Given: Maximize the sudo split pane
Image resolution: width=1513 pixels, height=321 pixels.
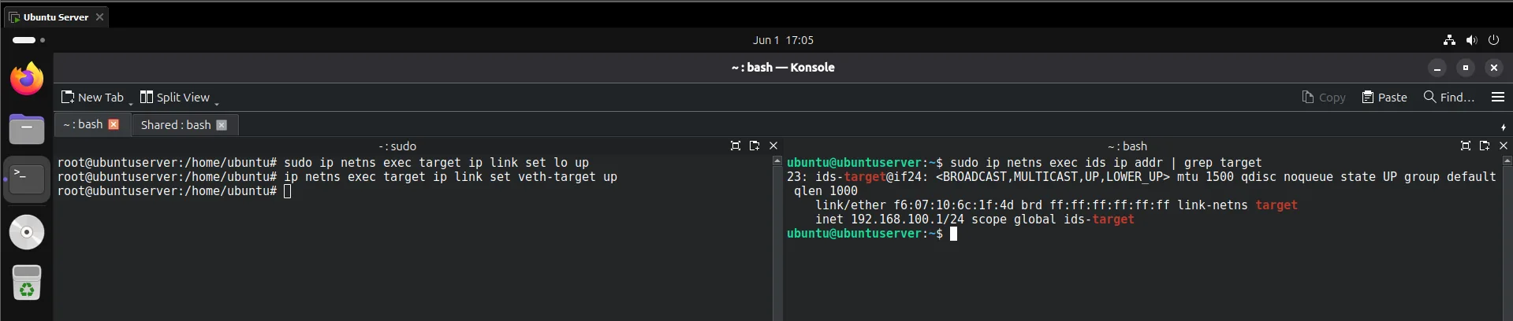Looking at the screenshot, I should (736, 146).
